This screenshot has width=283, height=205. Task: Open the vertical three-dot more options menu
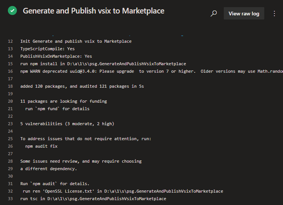(274, 13)
